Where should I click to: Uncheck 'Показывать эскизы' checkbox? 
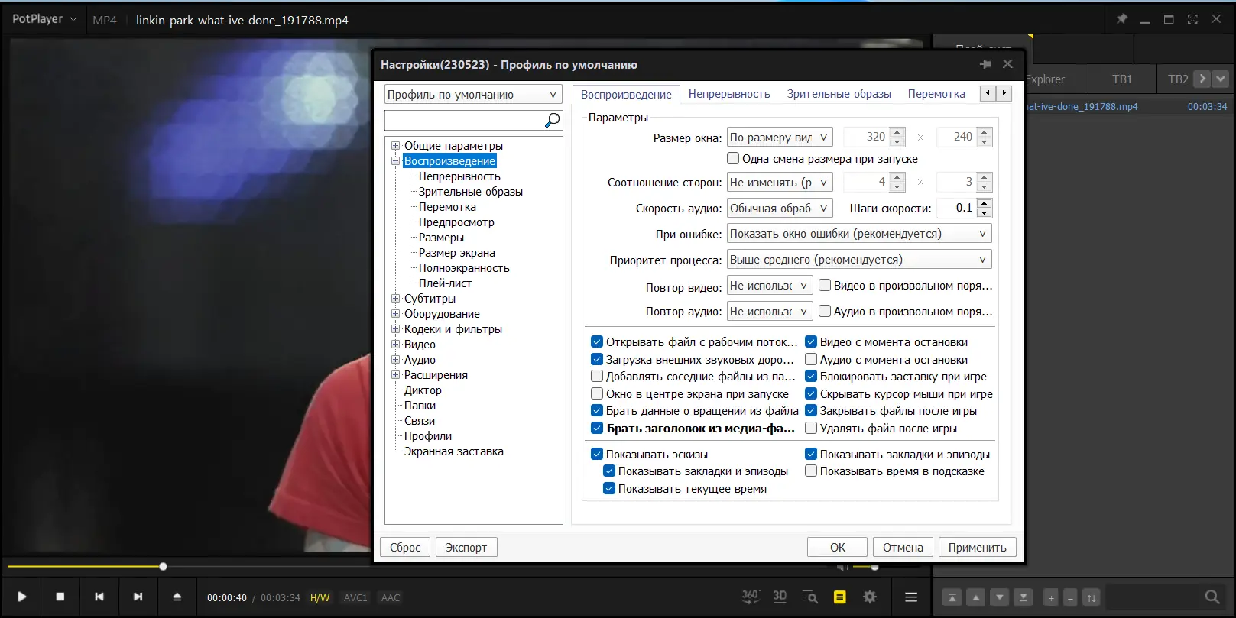click(597, 454)
